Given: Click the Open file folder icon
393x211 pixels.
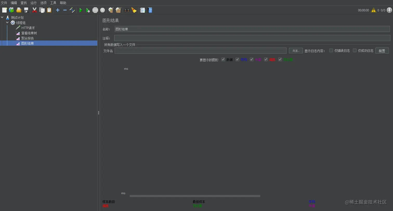Looking at the screenshot, I should click(19, 10).
